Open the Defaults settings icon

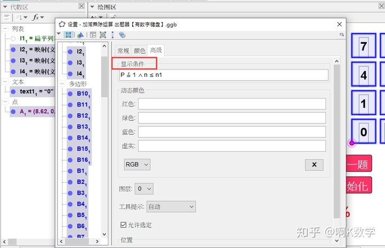click(103, 35)
